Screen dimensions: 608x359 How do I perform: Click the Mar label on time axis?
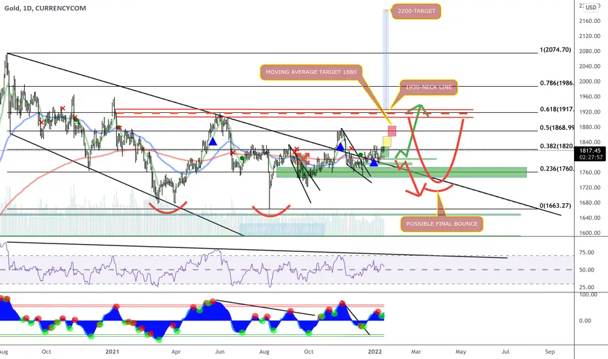coord(416,352)
